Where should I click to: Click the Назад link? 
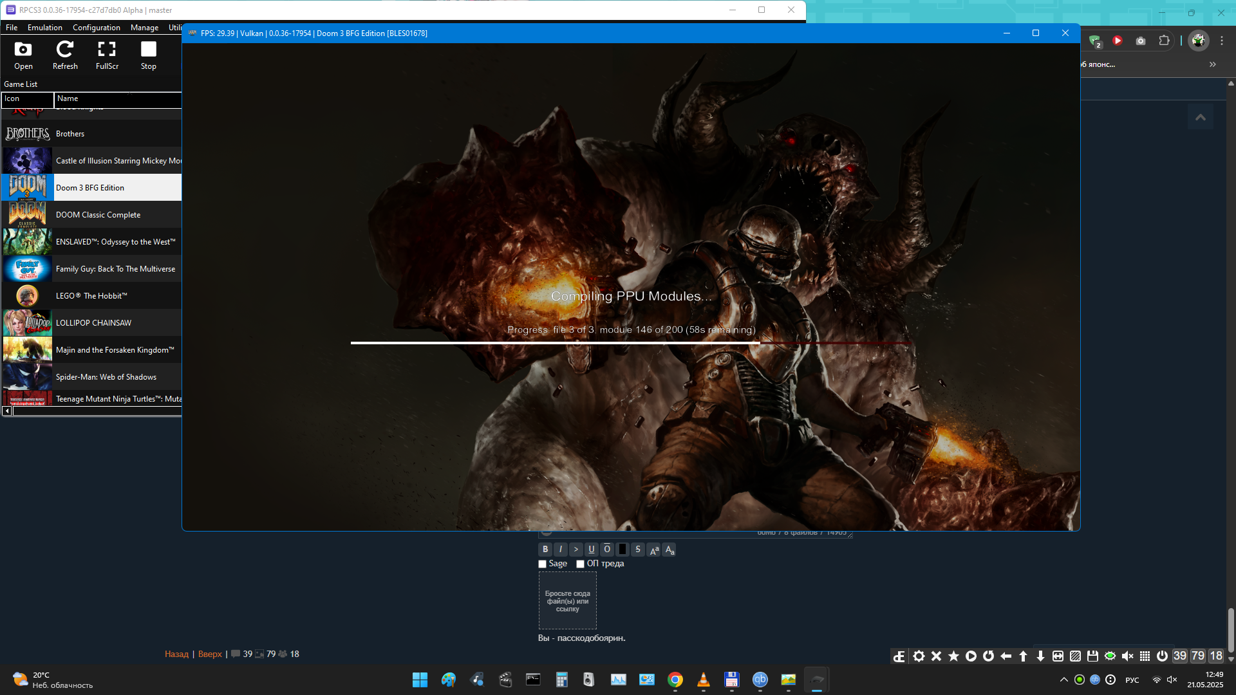(x=176, y=654)
